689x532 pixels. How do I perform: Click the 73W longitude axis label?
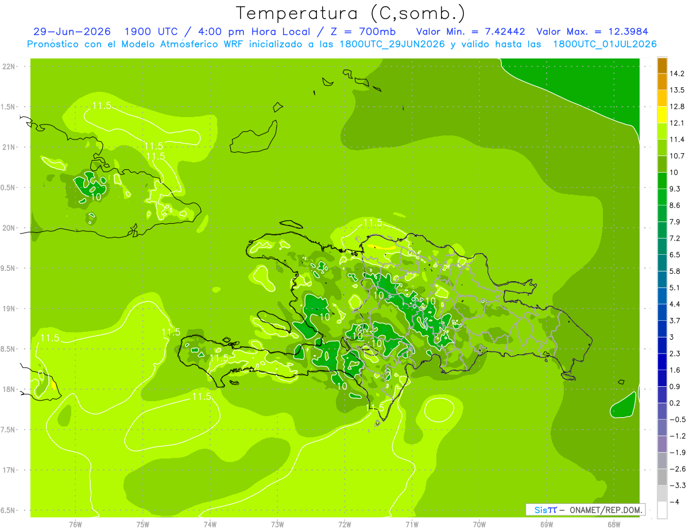tap(277, 524)
